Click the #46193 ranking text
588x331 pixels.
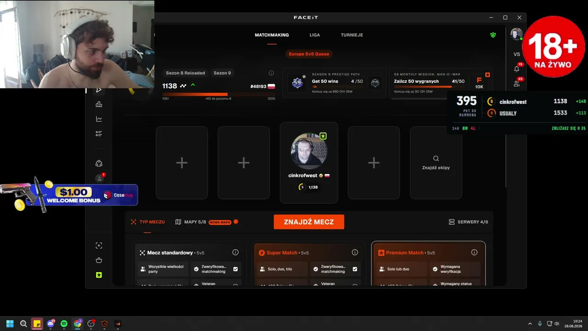[259, 86]
